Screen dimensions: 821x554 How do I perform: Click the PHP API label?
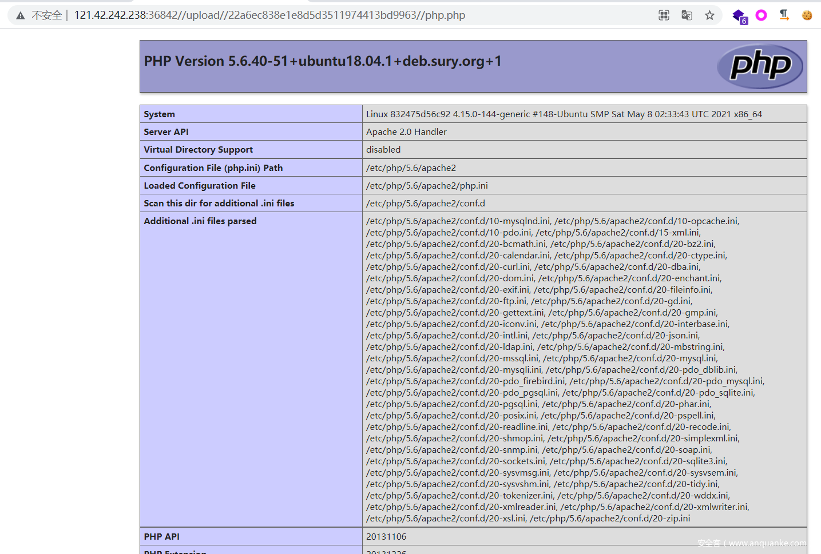pyautogui.click(x=161, y=537)
